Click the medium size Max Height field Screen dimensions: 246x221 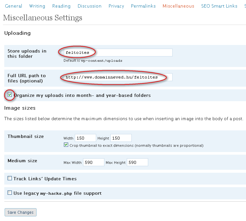pyautogui.click(x=137, y=162)
